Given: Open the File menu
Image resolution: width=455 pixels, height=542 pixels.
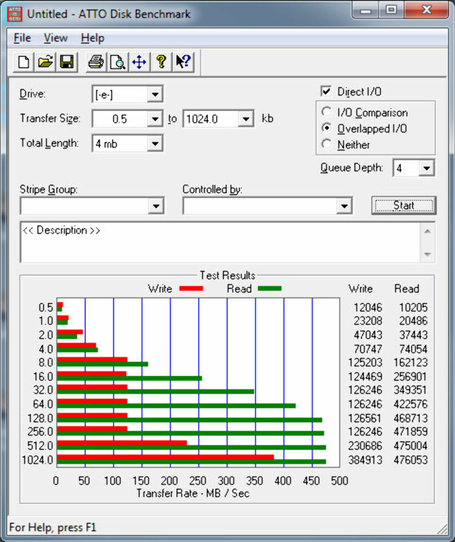Looking at the screenshot, I should [x=22, y=38].
